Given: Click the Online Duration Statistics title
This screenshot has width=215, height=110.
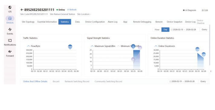Looking at the screenshot, I should tap(162, 38).
